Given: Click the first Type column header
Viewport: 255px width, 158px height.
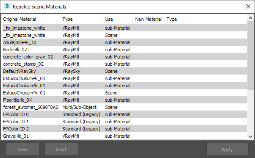Looking at the screenshot, I should click(81, 19).
